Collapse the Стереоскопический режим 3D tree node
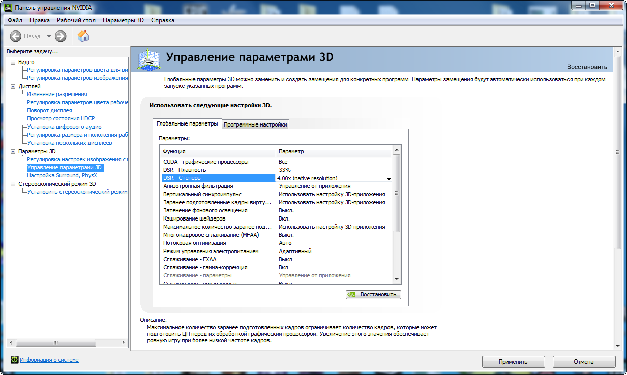This screenshot has width=627, height=375. [13, 184]
